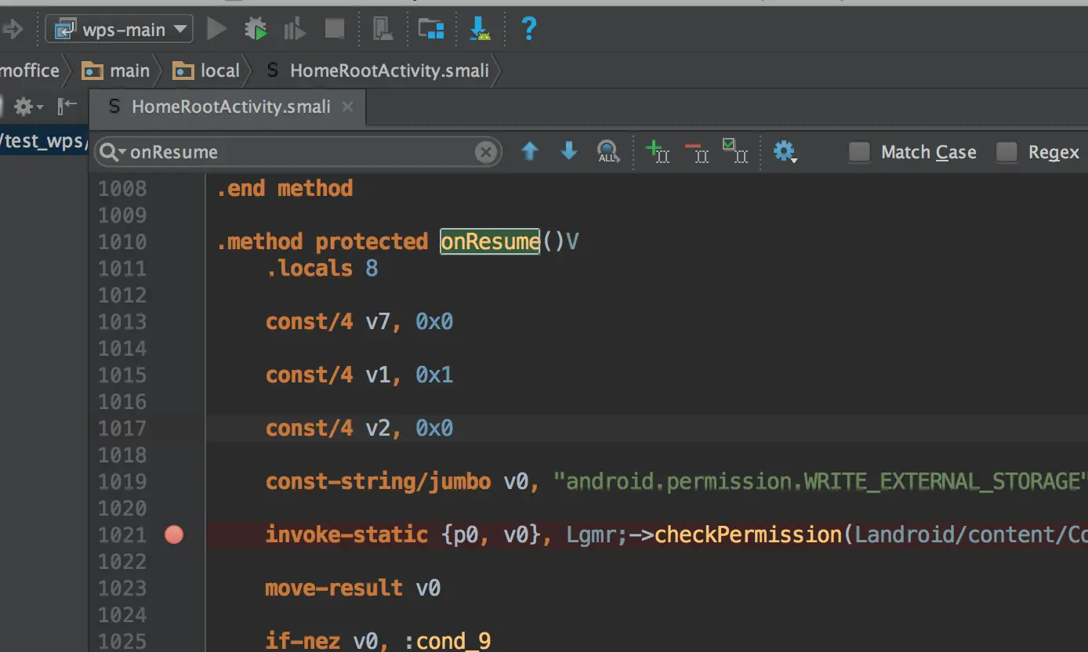
Task: Open the search options gear dropdown
Action: (x=785, y=151)
